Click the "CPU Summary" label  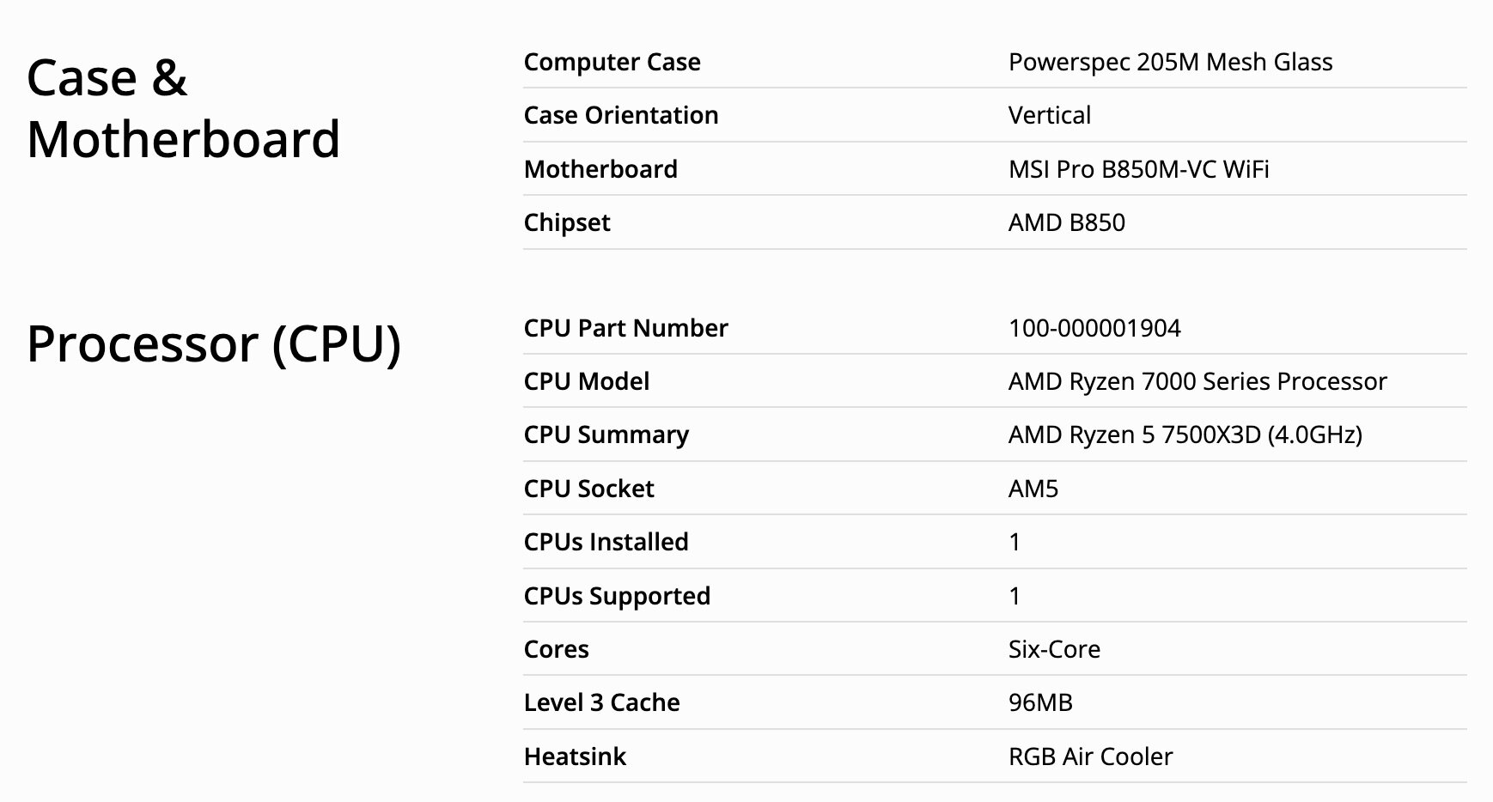[606, 434]
